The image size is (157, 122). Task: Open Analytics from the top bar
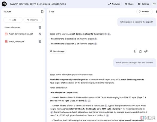114,4
